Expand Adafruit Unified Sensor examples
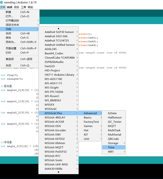 pos(59,45)
